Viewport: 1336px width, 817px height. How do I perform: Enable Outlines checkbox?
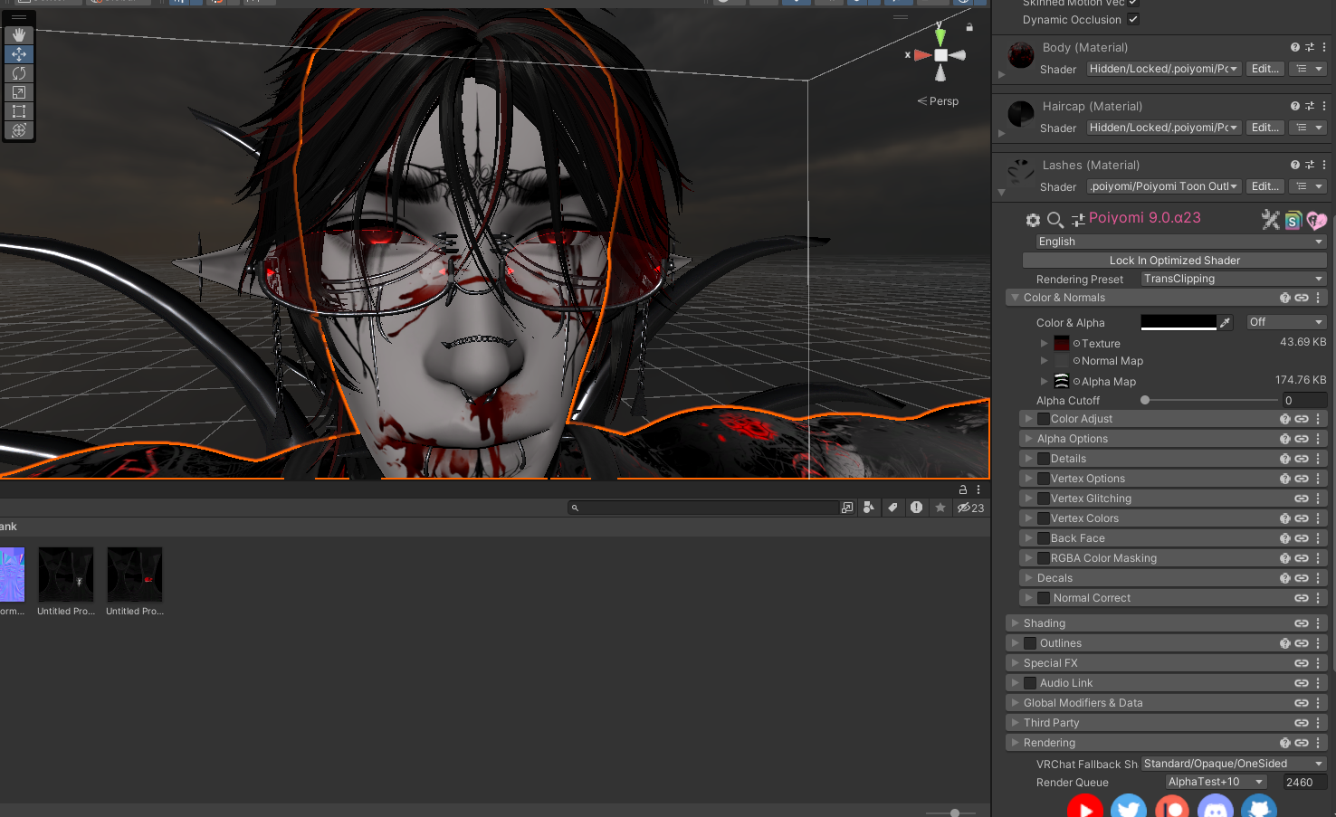point(1030,643)
